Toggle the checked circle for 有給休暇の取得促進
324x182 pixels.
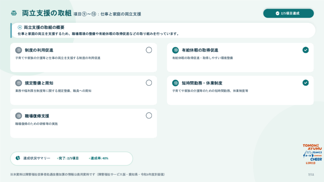point(306,50)
